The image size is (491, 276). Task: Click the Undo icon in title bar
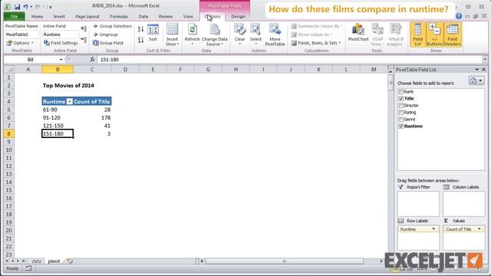[x=25, y=6]
